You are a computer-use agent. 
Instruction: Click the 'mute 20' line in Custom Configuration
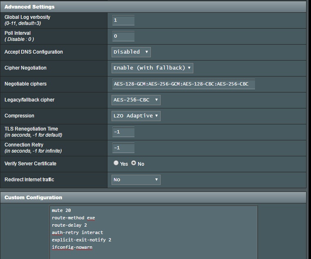(61, 210)
